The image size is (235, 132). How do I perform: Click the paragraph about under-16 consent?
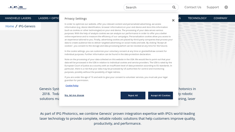116,79
